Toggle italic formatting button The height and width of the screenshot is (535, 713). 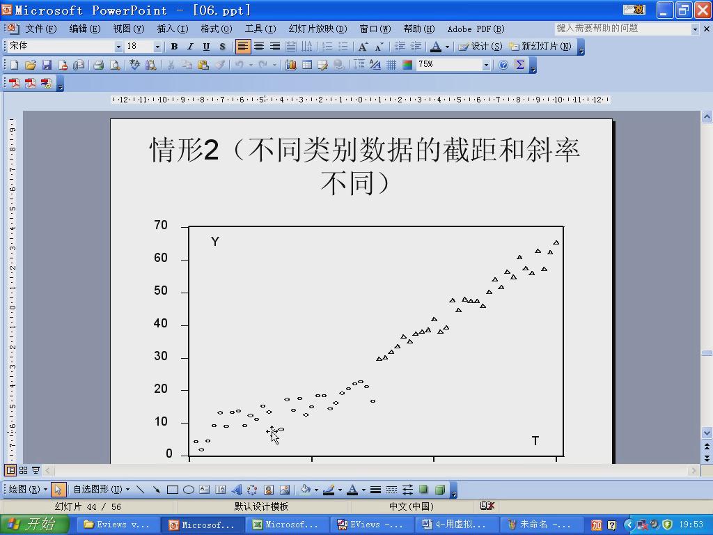[x=190, y=47]
